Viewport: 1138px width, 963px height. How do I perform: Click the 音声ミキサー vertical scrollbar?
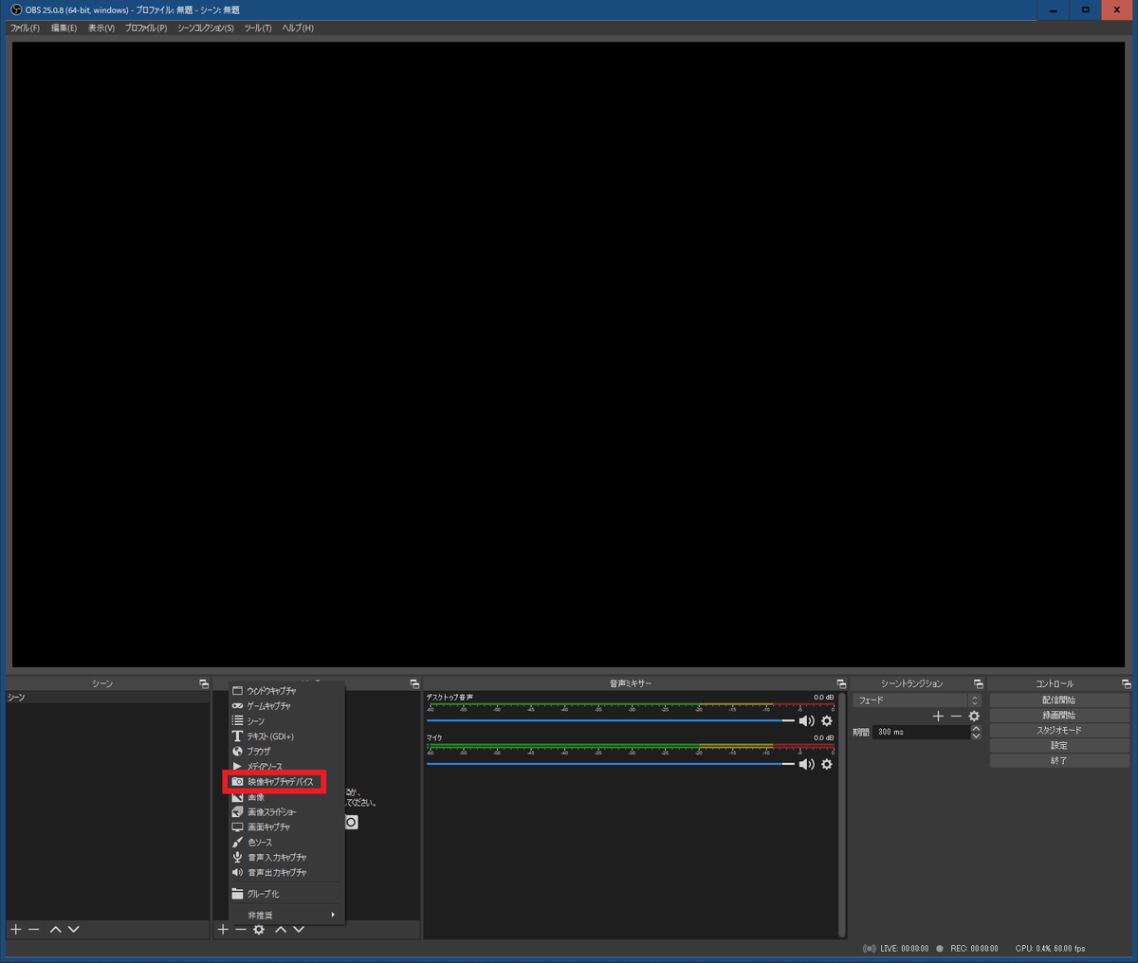841,815
